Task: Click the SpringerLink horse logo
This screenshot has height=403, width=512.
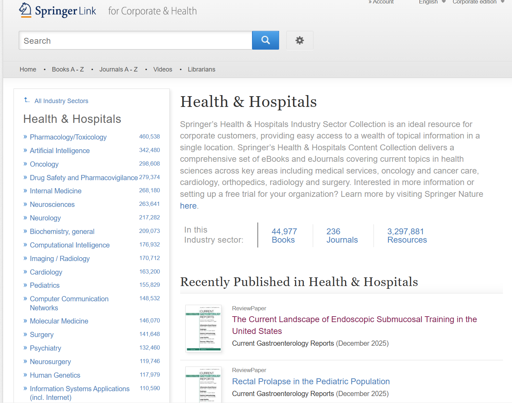Action: [25, 10]
